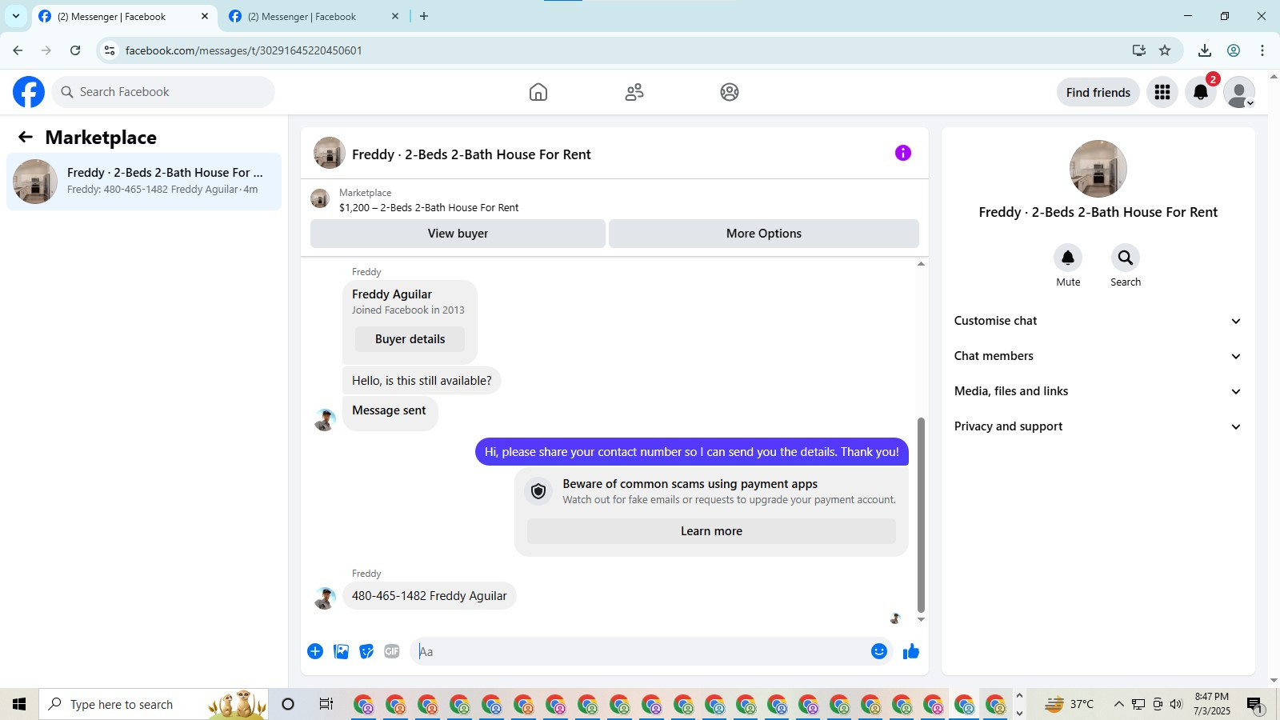Click the browser address bar URL
Image resolution: width=1280 pixels, height=720 pixels.
coord(244,50)
